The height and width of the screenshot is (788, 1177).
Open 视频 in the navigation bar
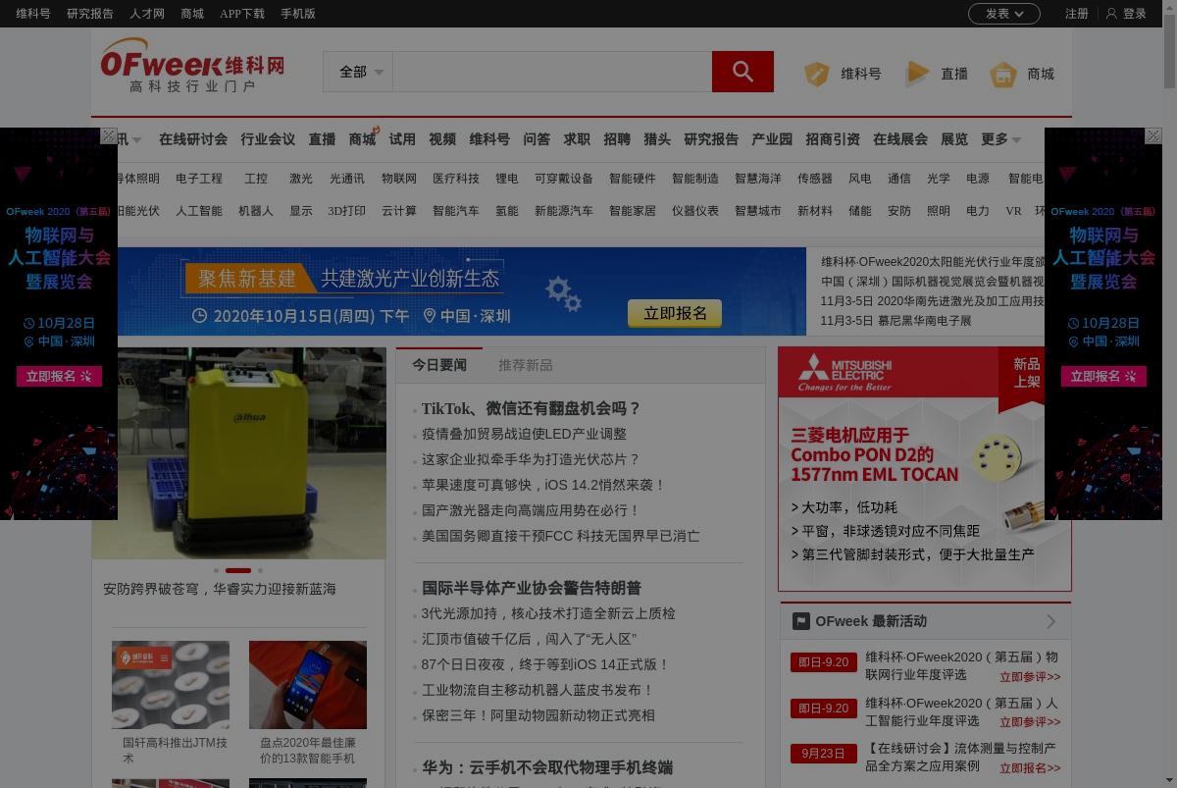coord(442,139)
